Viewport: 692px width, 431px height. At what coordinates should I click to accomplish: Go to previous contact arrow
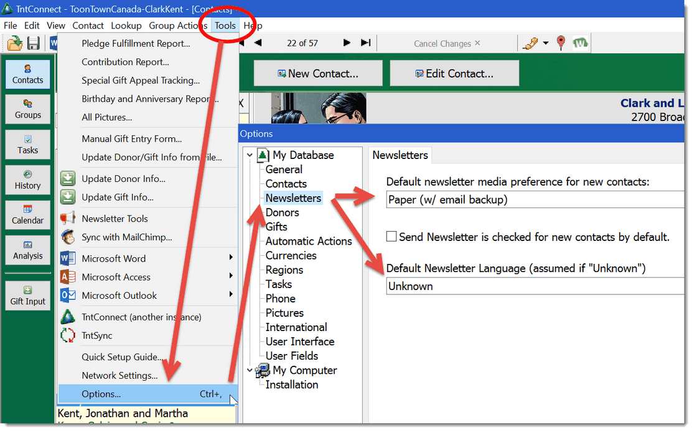coord(258,43)
